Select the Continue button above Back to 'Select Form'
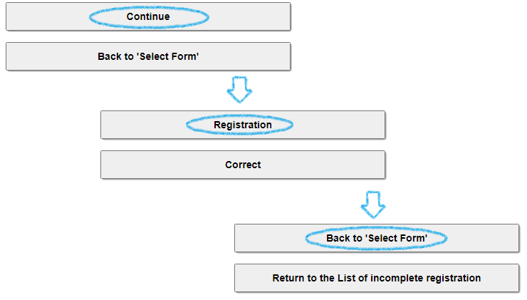 [x=148, y=16]
